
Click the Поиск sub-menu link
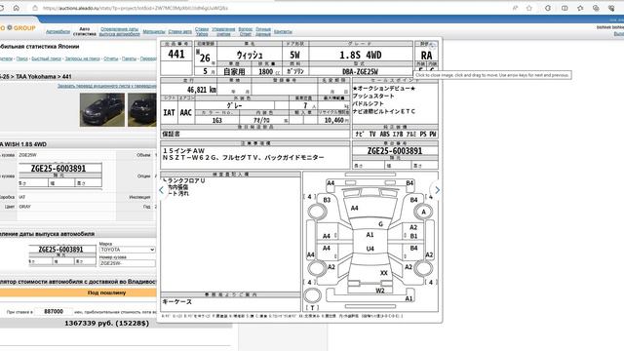point(21,58)
